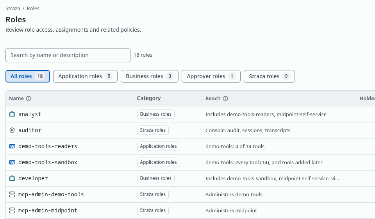Click 'Includes demo-tools-readers, midpoint-self-service' reach text
This screenshot has height=219, width=375.
266,115
